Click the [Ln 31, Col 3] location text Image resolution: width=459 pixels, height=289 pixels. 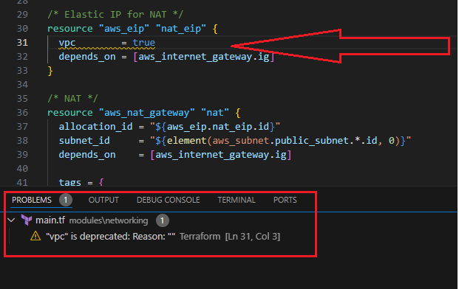click(x=253, y=237)
